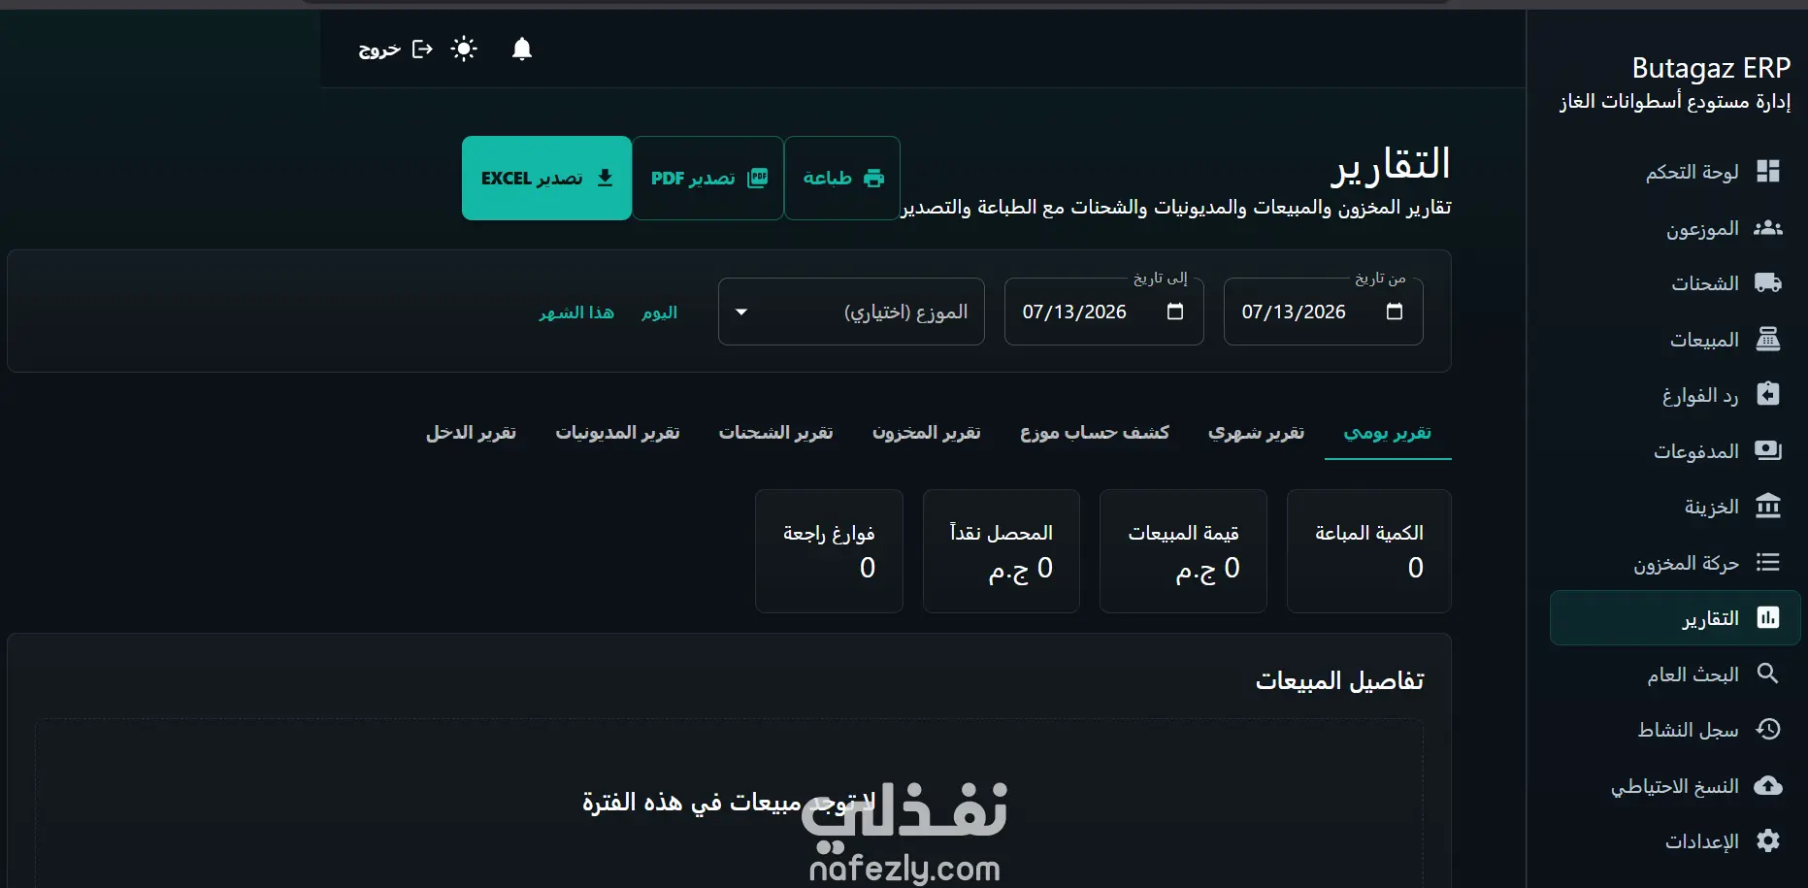The width and height of the screenshot is (1808, 888).
Task: Switch to تقرير المخزون tab
Action: click(x=927, y=433)
